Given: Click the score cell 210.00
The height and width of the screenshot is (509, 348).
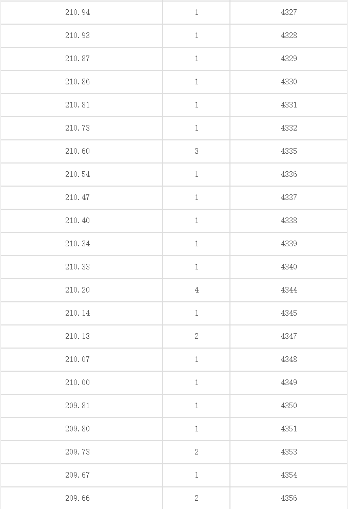Looking at the screenshot, I should (78, 383).
